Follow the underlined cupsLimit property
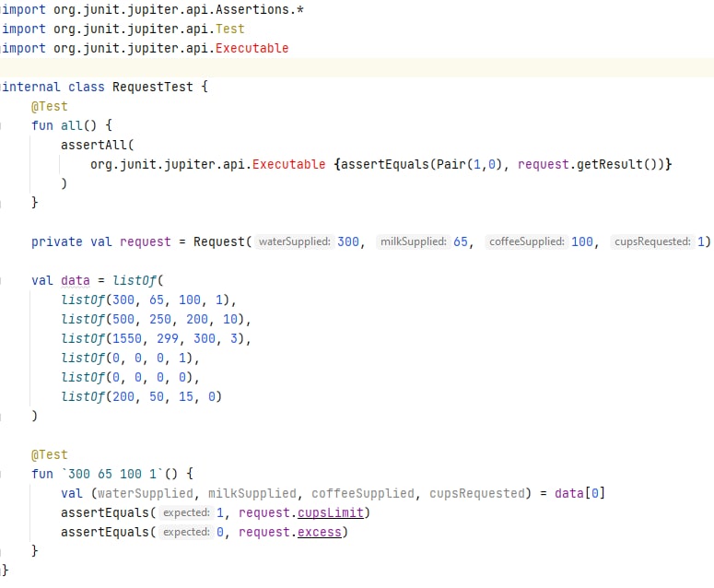This screenshot has width=714, height=588. pos(331,513)
